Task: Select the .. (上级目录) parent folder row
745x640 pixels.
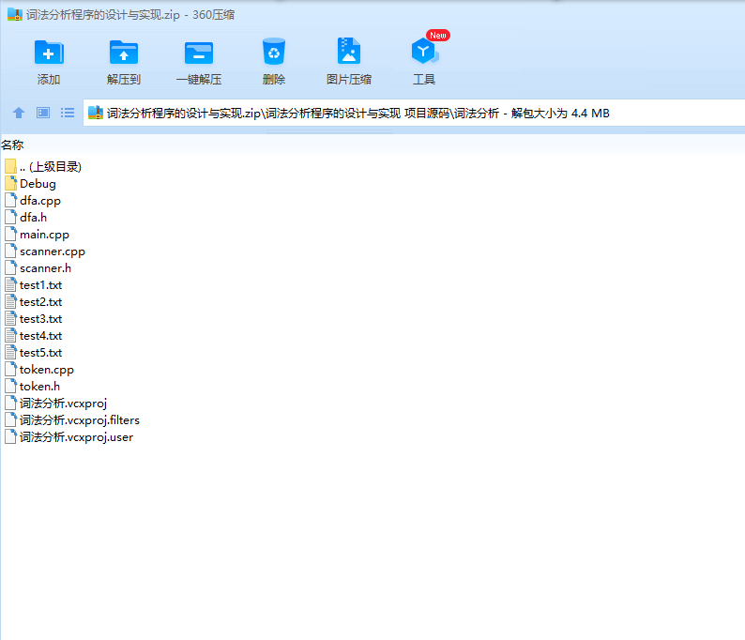Action: click(x=43, y=167)
